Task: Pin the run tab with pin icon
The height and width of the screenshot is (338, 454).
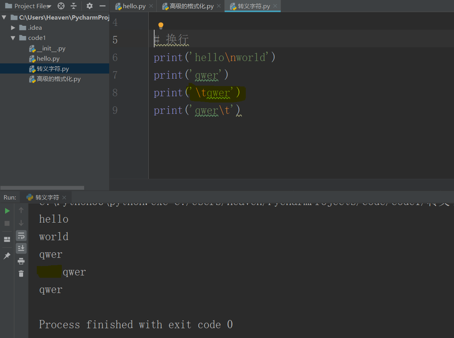Action: (7, 255)
